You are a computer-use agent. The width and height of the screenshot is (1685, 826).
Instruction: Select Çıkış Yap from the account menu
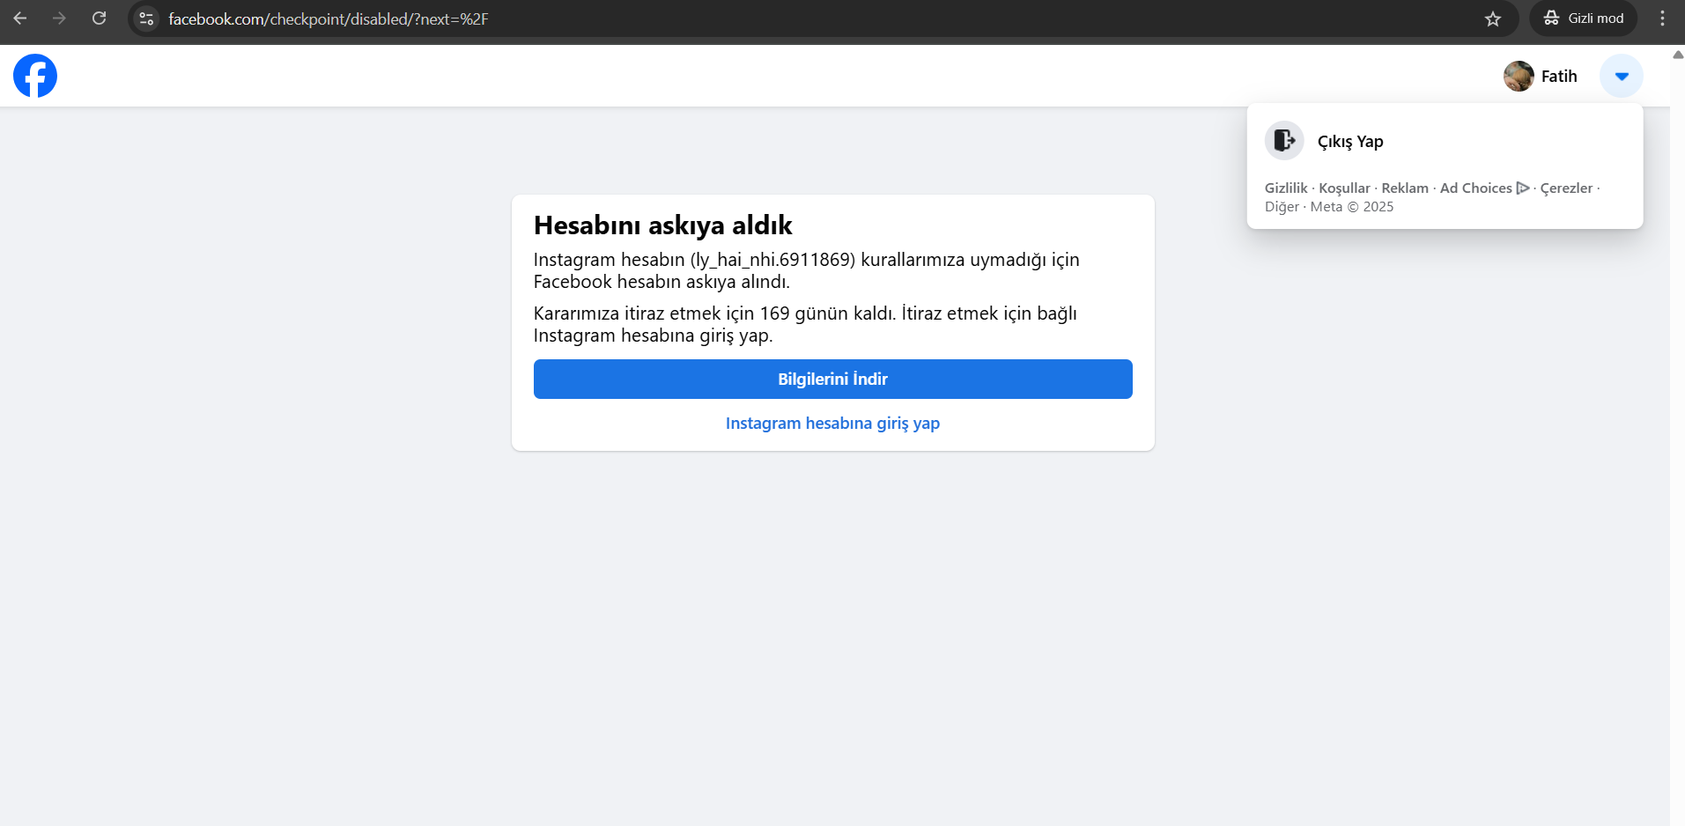click(x=1445, y=141)
